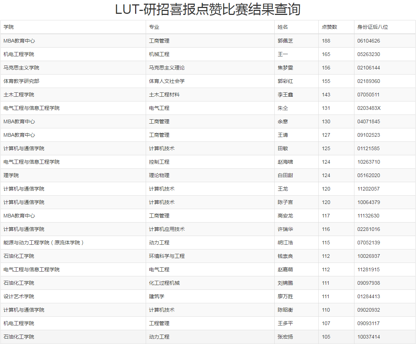Click the name 钱崇良

[x=285, y=257]
